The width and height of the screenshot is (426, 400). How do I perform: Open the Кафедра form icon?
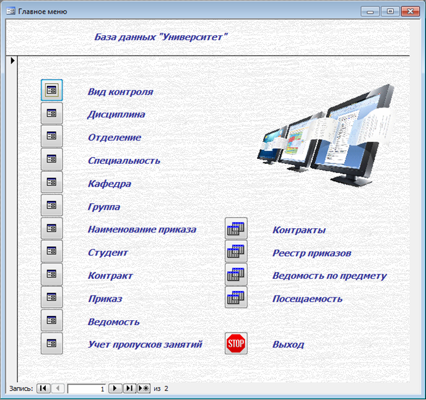(x=51, y=182)
